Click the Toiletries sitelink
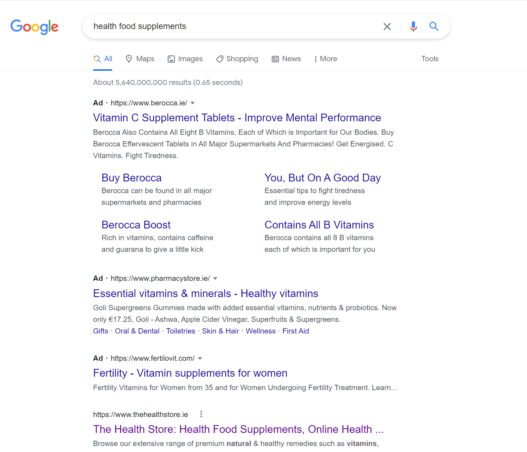 click(x=181, y=331)
